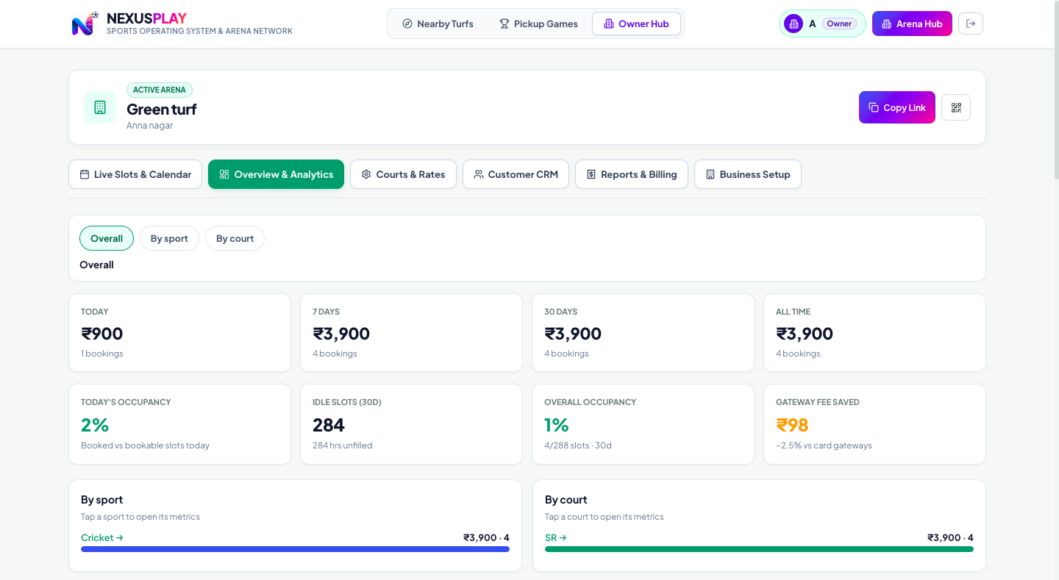The width and height of the screenshot is (1059, 580).
Task: Click the Copy Link button
Action: [x=897, y=107]
